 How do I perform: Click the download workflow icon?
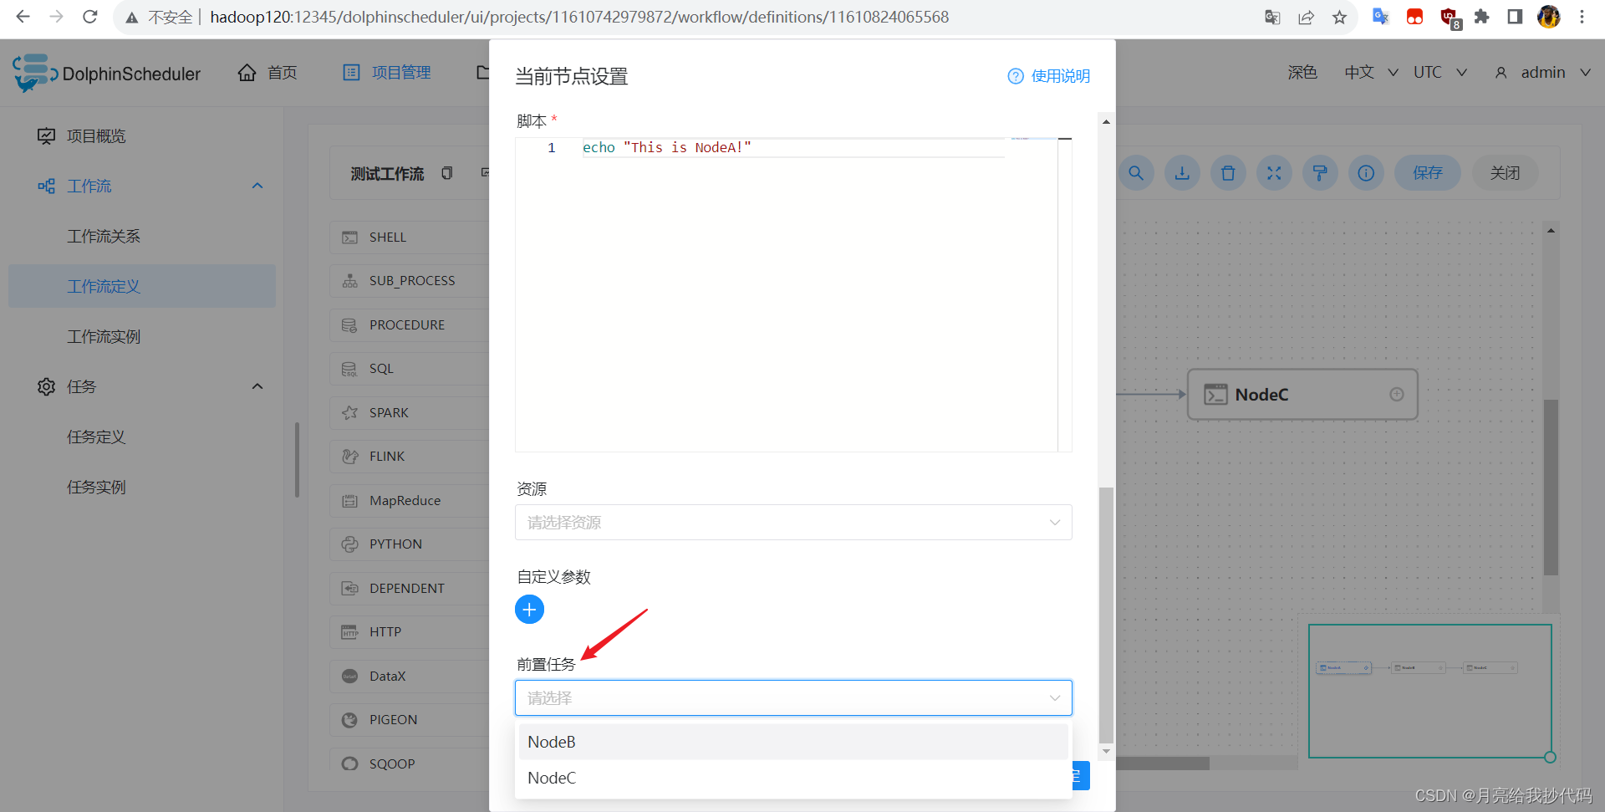coord(1182,173)
